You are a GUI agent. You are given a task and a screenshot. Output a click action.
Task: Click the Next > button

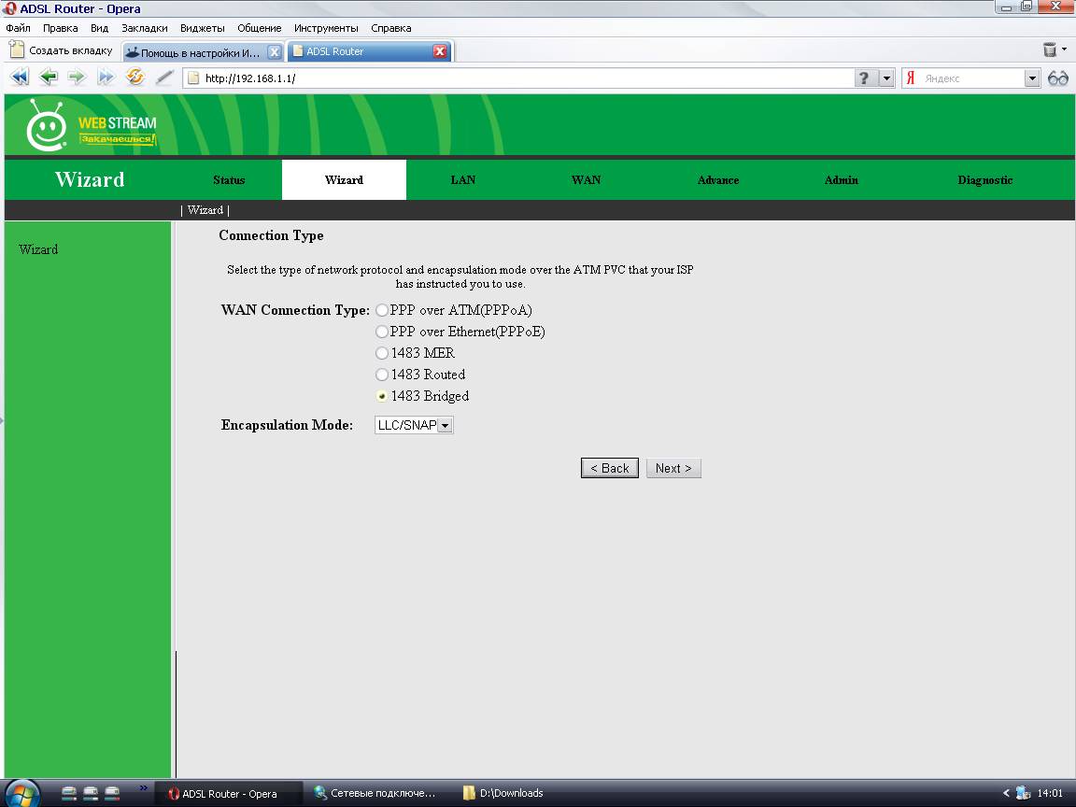pyautogui.click(x=673, y=468)
